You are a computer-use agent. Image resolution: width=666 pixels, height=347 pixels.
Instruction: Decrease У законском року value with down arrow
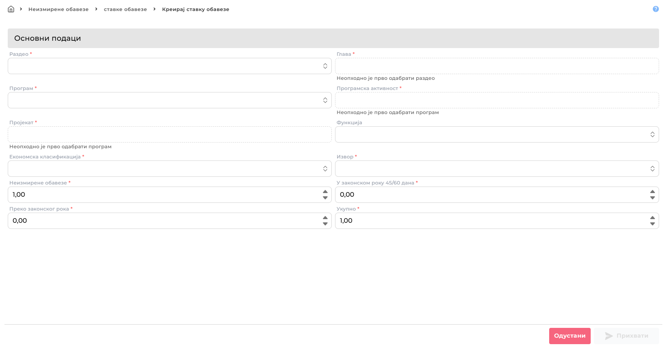[x=653, y=198]
